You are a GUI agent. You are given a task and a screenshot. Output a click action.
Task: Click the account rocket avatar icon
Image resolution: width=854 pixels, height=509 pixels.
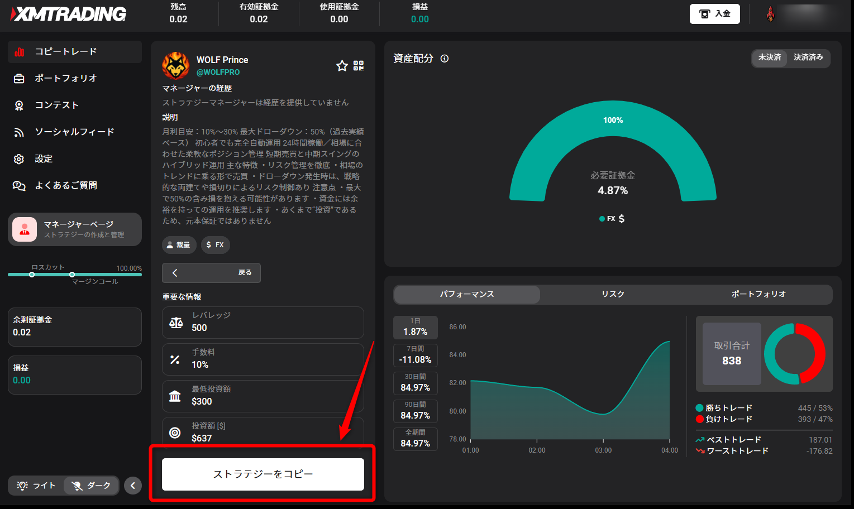[x=770, y=14]
